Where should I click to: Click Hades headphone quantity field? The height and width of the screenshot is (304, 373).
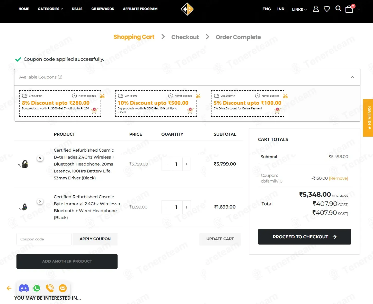[176, 164]
